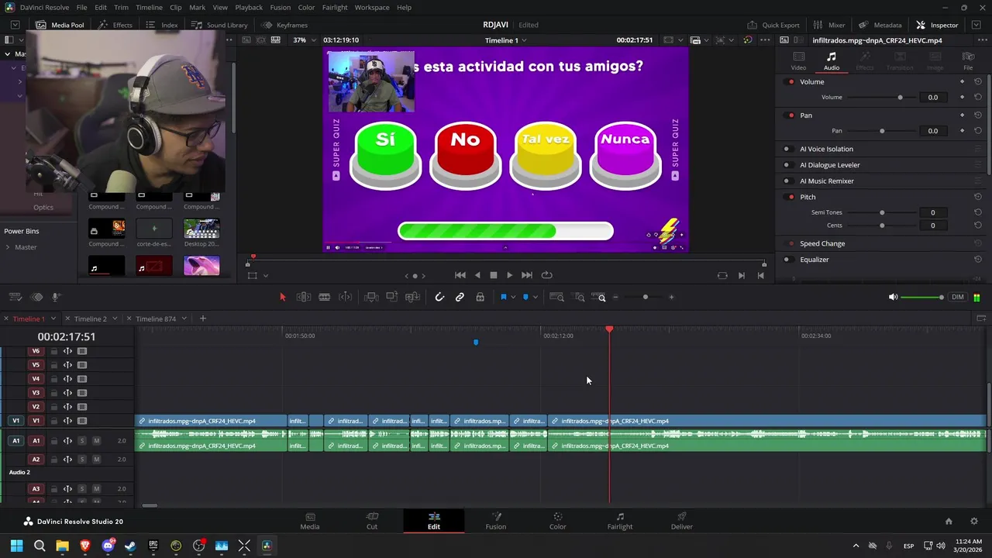Image resolution: width=992 pixels, height=558 pixels.
Task: Toggle the Inspector panel button
Action: pos(937,25)
